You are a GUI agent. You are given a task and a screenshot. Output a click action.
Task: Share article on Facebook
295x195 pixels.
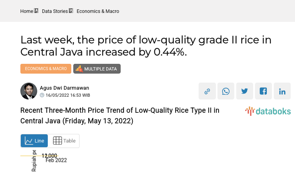(263, 91)
